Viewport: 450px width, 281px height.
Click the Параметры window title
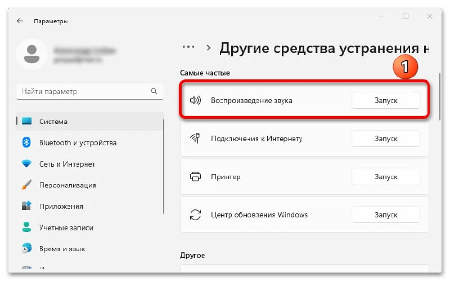51,21
